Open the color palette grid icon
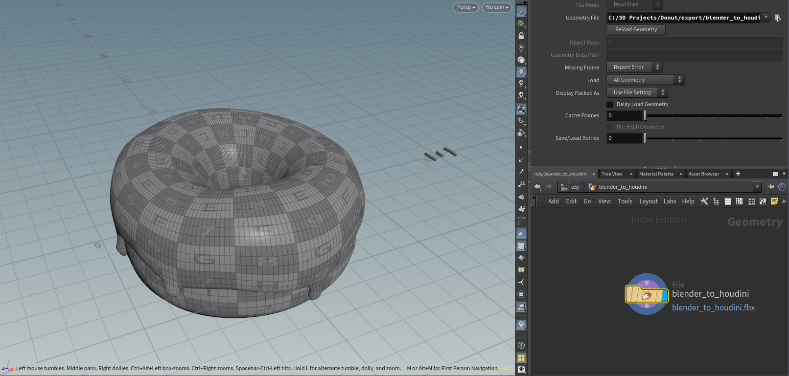Screen dimensions: 789x376 click(739, 201)
